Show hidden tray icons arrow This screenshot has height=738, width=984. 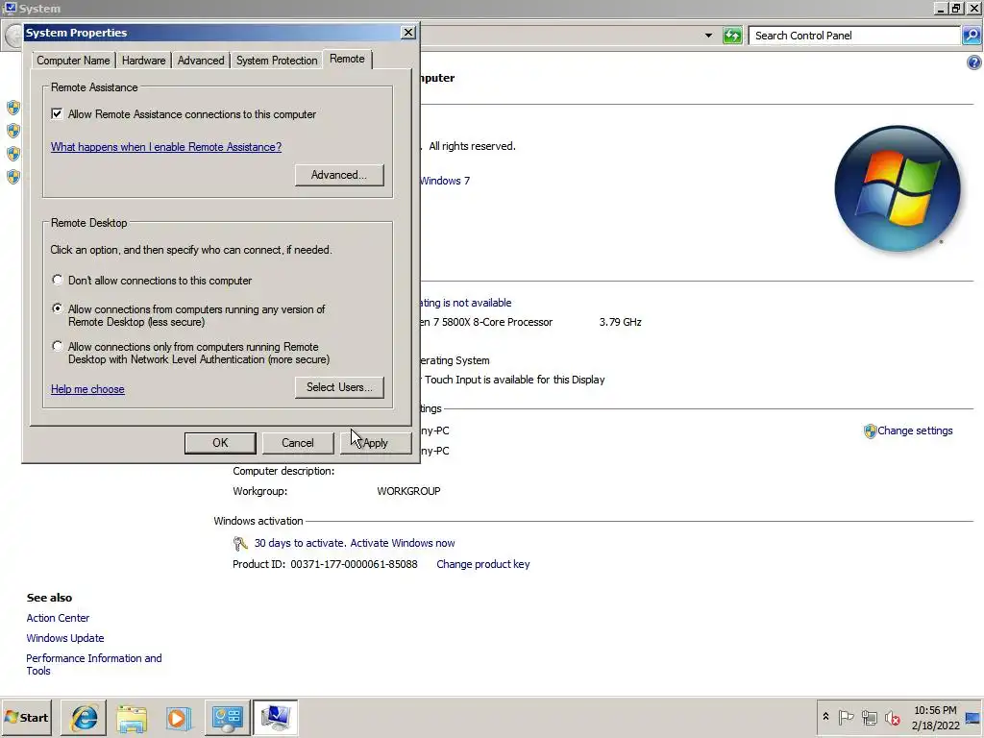(x=825, y=717)
